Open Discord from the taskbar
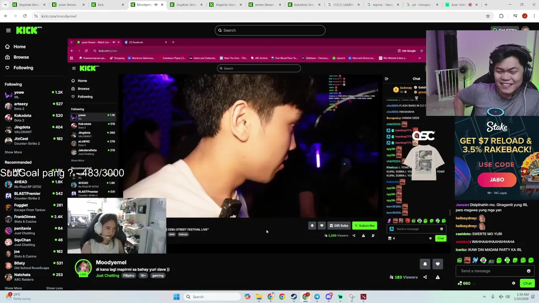The width and height of the screenshot is (539, 303). [x=329, y=297]
